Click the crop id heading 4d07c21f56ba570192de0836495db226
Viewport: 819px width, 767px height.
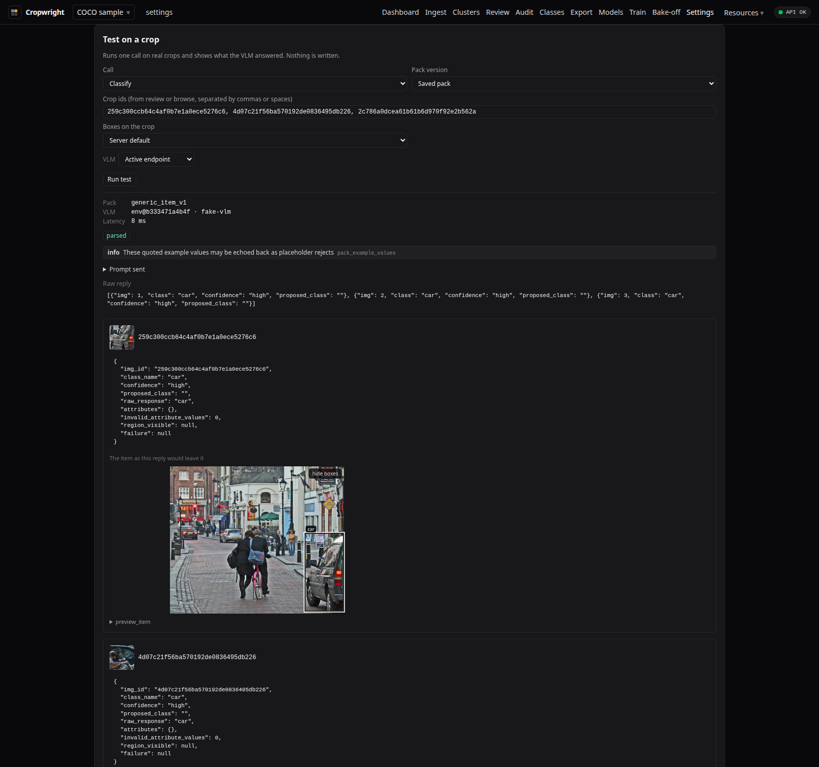coord(197,658)
